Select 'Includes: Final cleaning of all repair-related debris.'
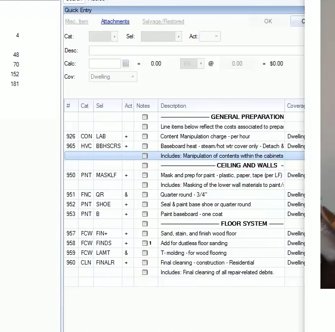The height and width of the screenshot is (332, 335). coord(218,272)
